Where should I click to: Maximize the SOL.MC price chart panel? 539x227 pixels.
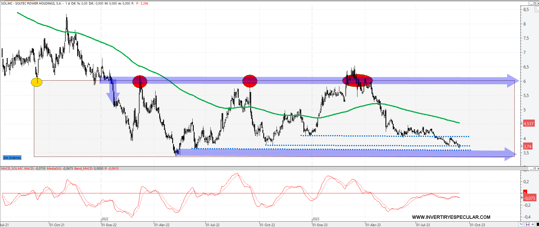coord(534,3)
